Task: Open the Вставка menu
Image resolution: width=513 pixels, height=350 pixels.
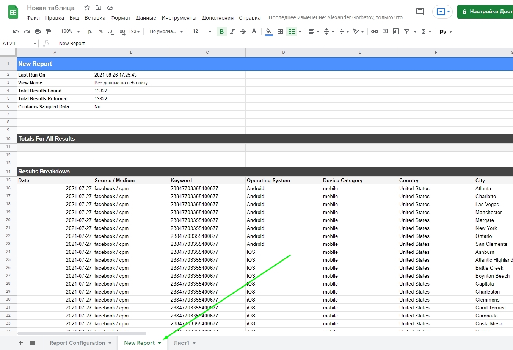Action: click(95, 18)
